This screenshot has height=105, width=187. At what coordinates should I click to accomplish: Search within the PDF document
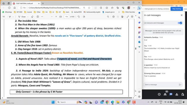[x=108, y=17]
